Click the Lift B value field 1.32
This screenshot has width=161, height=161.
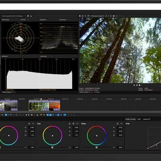(x=32, y=135)
